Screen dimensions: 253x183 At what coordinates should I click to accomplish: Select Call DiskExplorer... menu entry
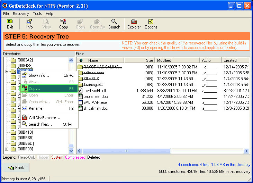point(49,118)
